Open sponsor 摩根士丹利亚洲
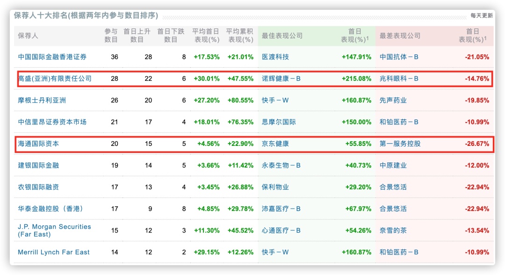 pos(42,101)
